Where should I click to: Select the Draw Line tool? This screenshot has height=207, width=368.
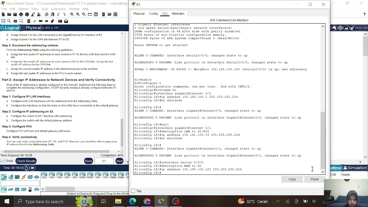point(34,21)
